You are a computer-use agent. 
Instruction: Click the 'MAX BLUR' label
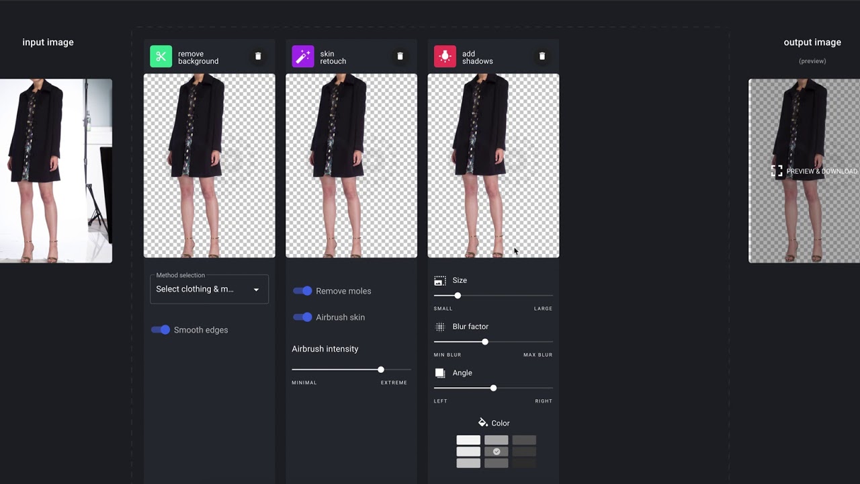(538, 355)
